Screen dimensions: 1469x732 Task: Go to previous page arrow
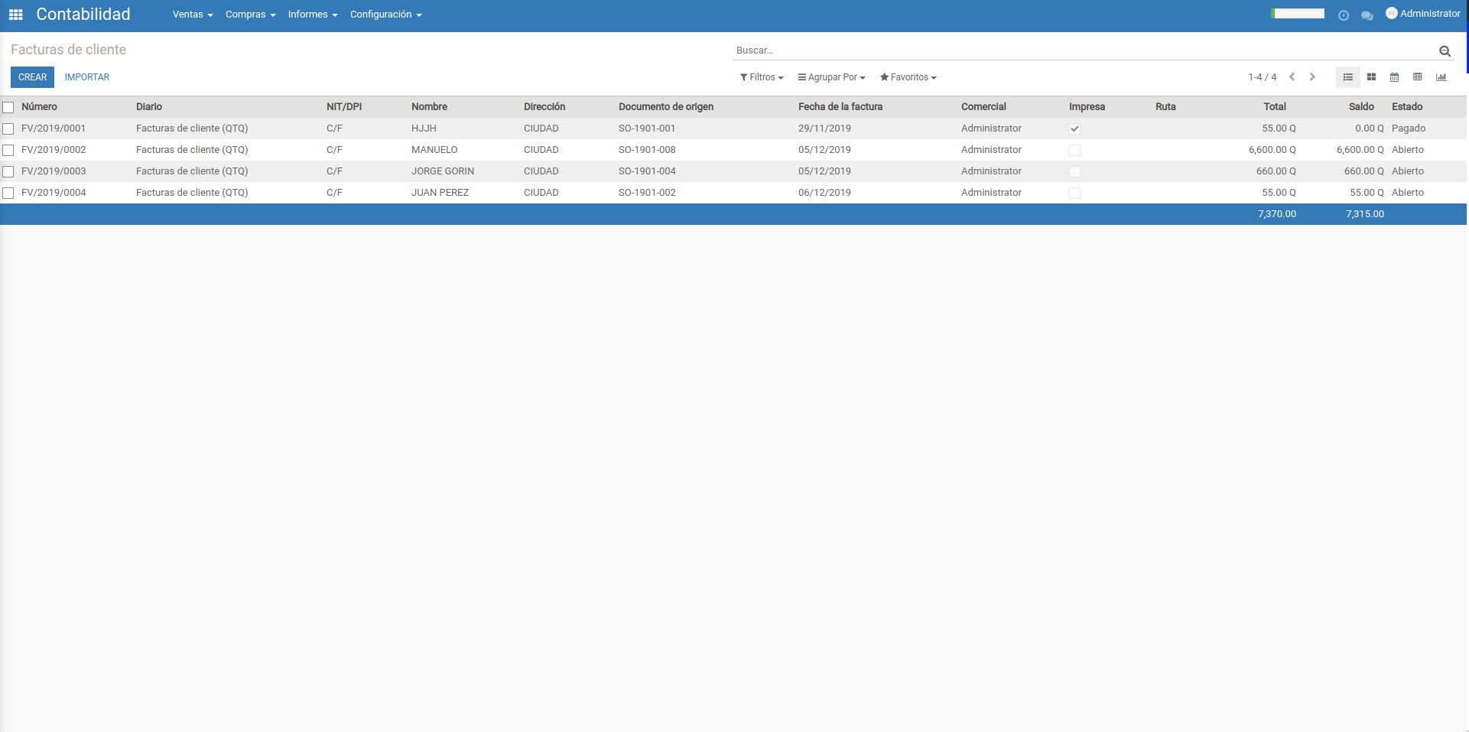coord(1292,77)
